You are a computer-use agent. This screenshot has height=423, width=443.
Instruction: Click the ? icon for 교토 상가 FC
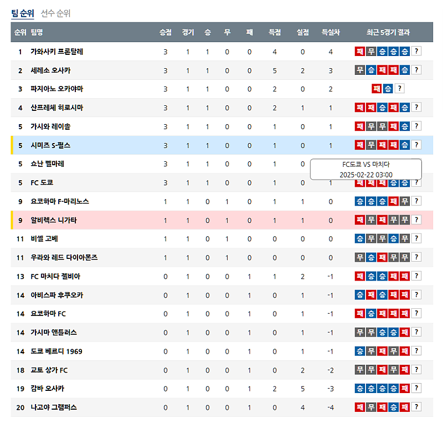(415, 370)
